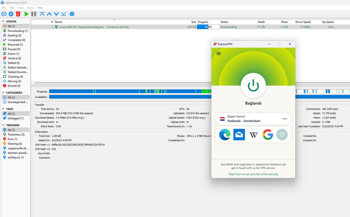Collapse the CATEGORIES sidebar section
350x217 pixels.
point(4,93)
